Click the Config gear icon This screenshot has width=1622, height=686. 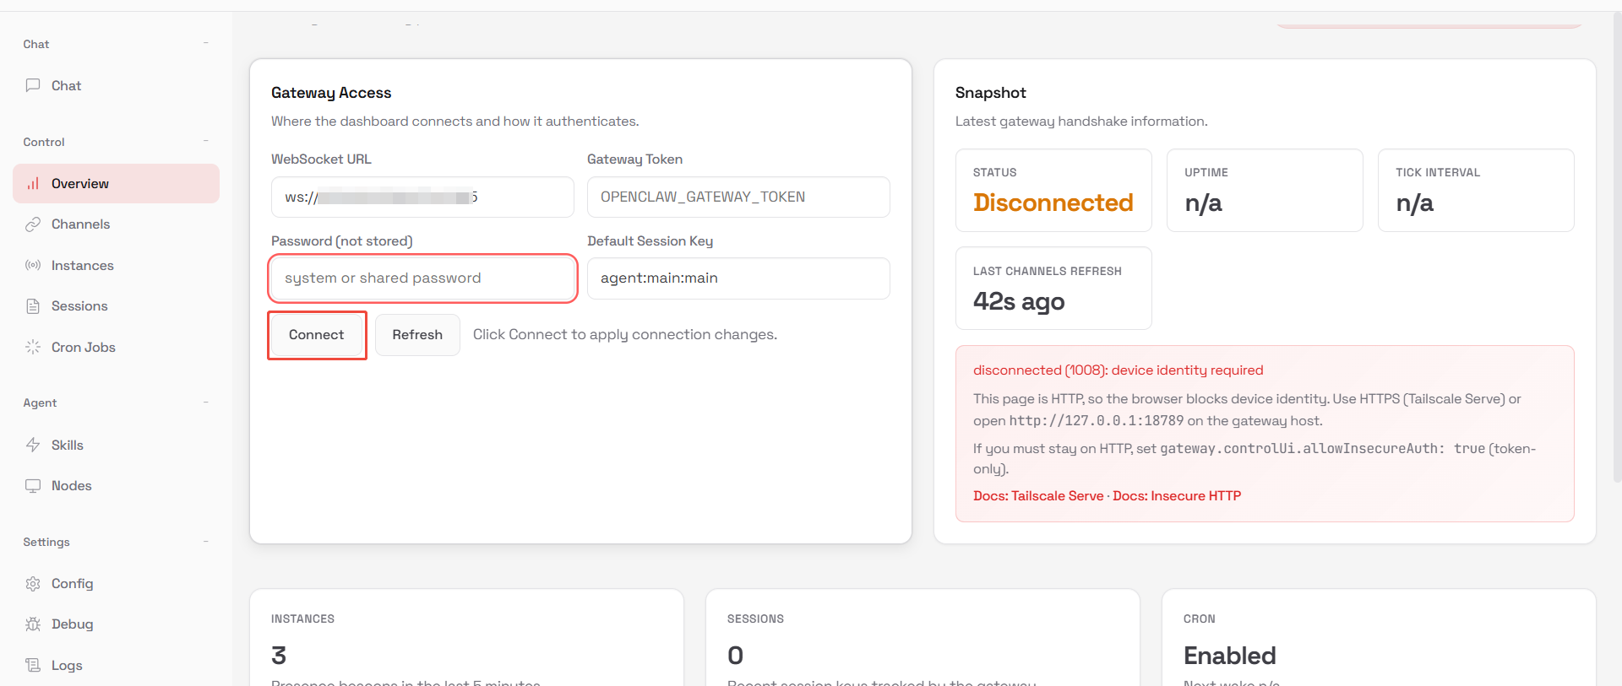point(33,583)
